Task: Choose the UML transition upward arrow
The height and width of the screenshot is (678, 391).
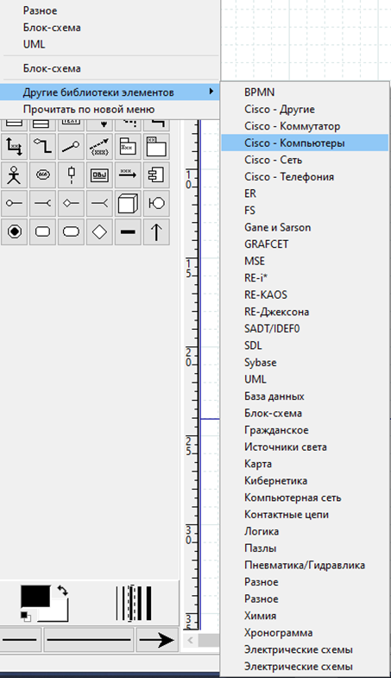Action: coord(156,231)
